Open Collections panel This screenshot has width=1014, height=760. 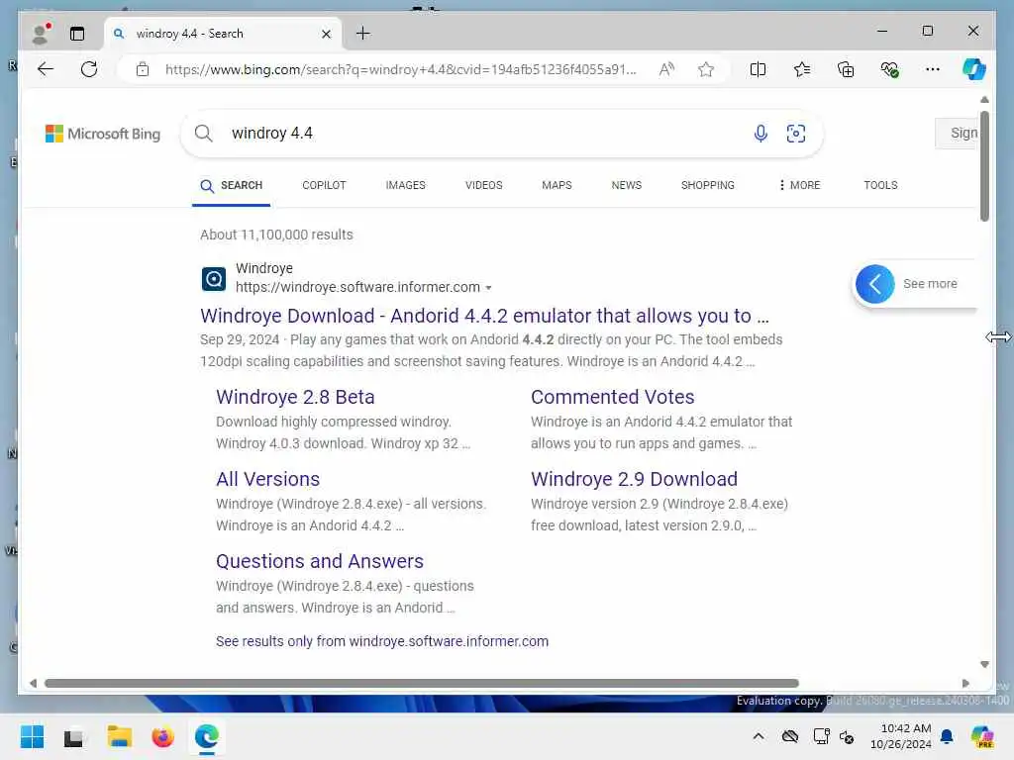coord(846,69)
